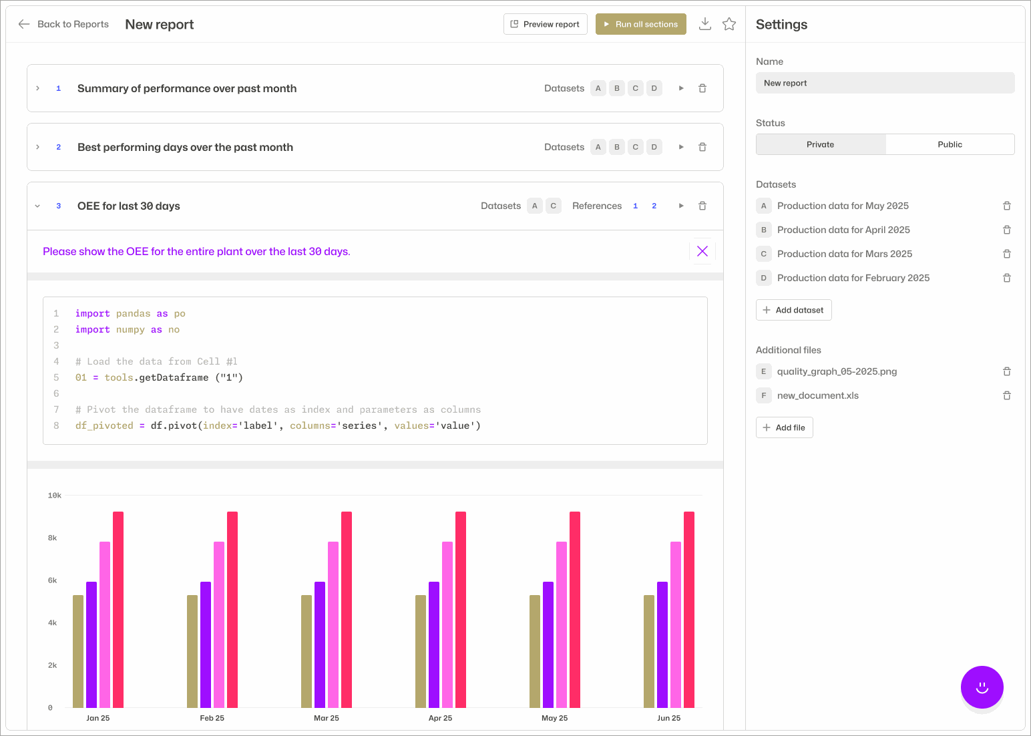Remove Production data for May 2025
This screenshot has height=736, width=1031.
[x=1007, y=206]
